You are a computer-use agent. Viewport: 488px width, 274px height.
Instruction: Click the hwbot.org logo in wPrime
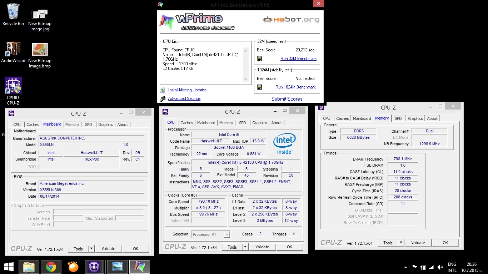point(291,20)
